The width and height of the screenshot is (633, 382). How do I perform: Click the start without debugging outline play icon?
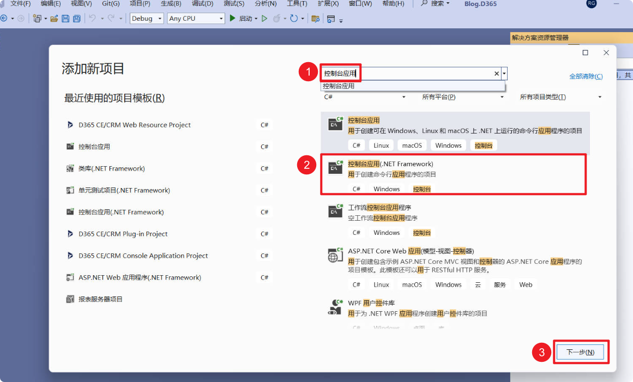pos(264,19)
